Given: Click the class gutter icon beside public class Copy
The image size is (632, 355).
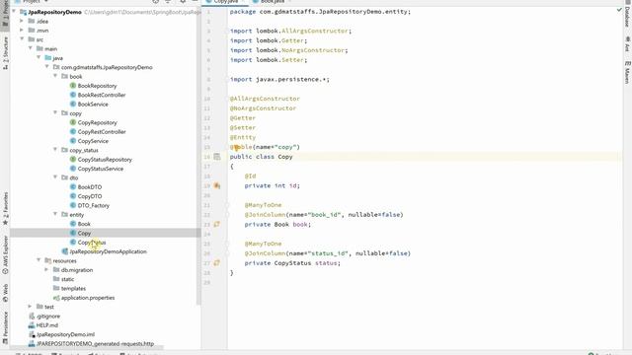Looking at the screenshot, I should point(217,157).
